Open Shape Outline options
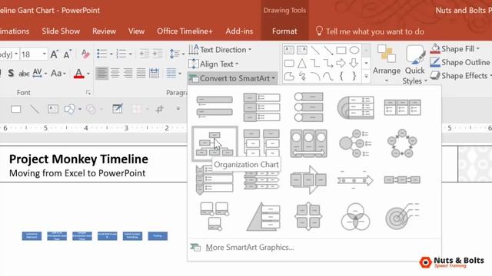The width and height of the screenshot is (492, 276). (x=460, y=62)
